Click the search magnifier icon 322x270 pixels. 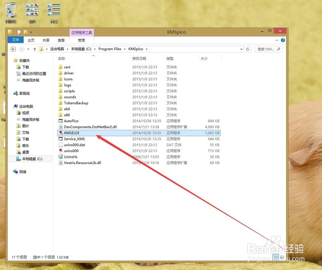(279, 49)
